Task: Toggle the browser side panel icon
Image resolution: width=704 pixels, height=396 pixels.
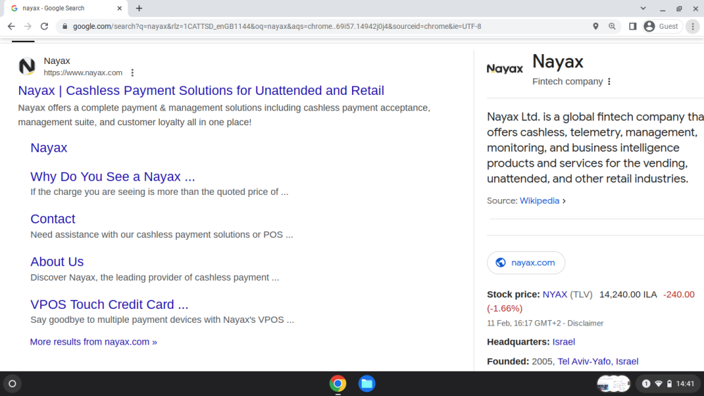Action: (x=633, y=27)
